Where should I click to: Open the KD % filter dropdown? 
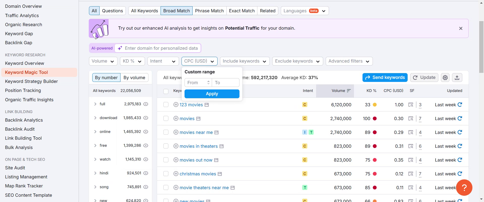[x=132, y=61]
